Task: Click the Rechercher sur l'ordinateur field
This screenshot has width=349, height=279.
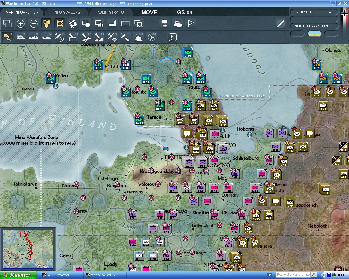Action: tap(293, 275)
